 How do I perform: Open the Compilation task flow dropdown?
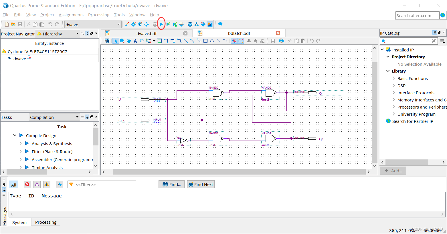(54, 117)
